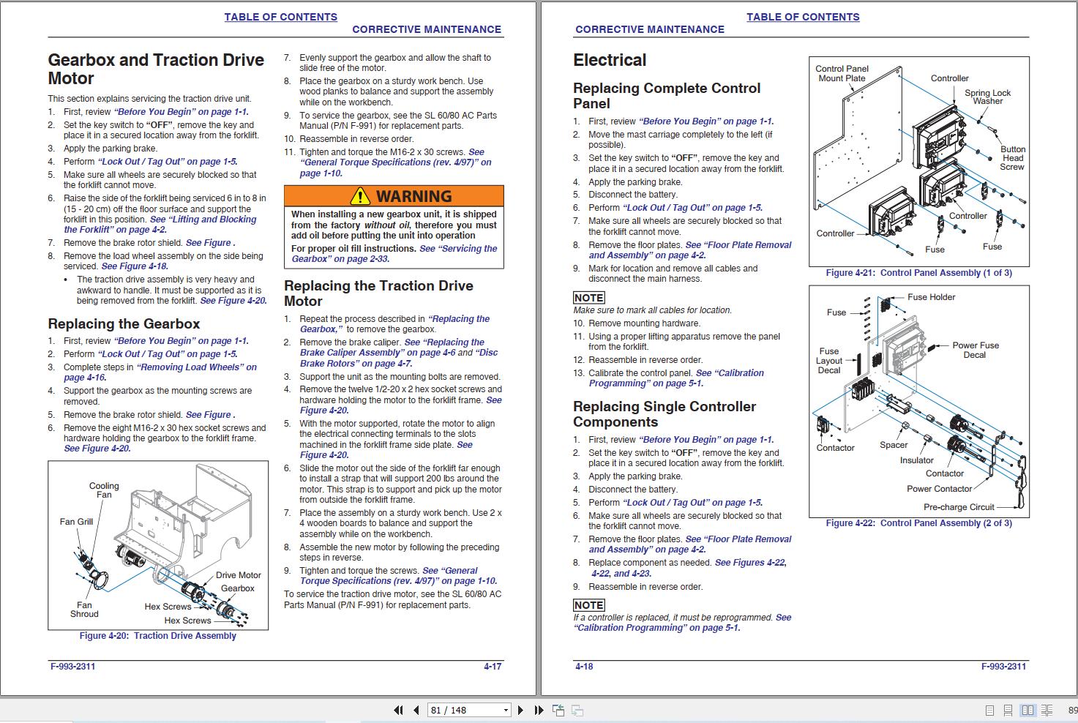Click CORRECTIVE MAINTENANCE header on left page
Image resolution: width=1078 pixels, height=723 pixels.
pos(427,29)
